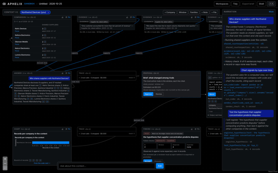278x173 pixels.
Task: Expand Running shared suppliers narration step
Action: point(246,40)
